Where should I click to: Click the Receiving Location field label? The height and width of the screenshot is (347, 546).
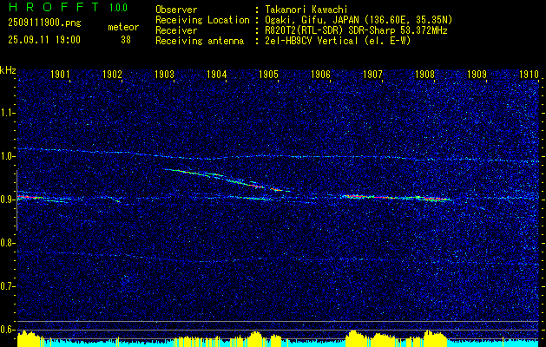pos(202,20)
